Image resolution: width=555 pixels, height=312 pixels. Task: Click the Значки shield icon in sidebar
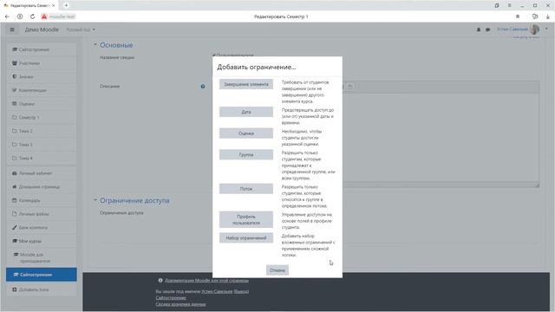(15, 76)
